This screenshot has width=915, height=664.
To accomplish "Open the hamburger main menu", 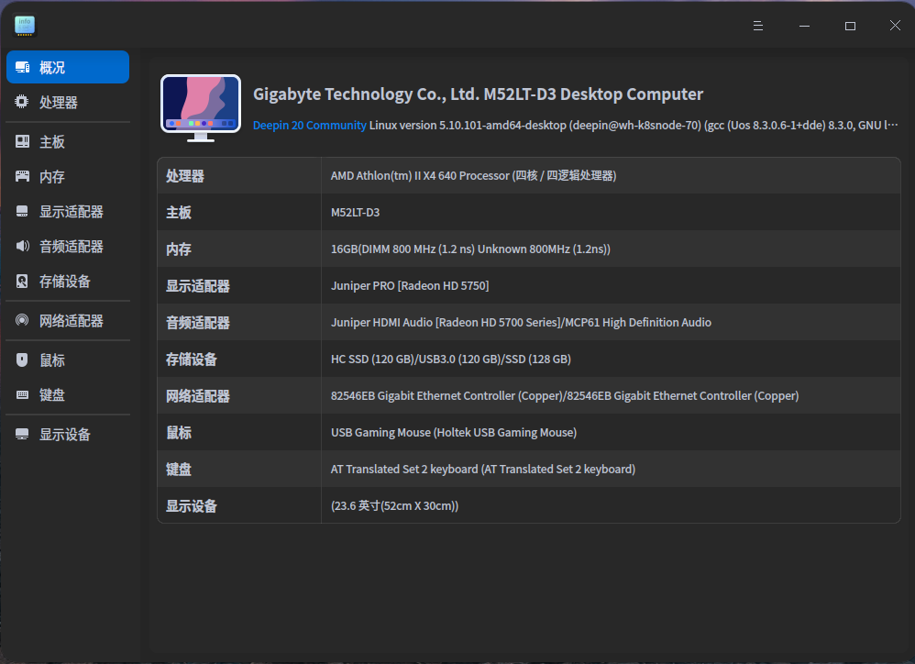I will (757, 26).
